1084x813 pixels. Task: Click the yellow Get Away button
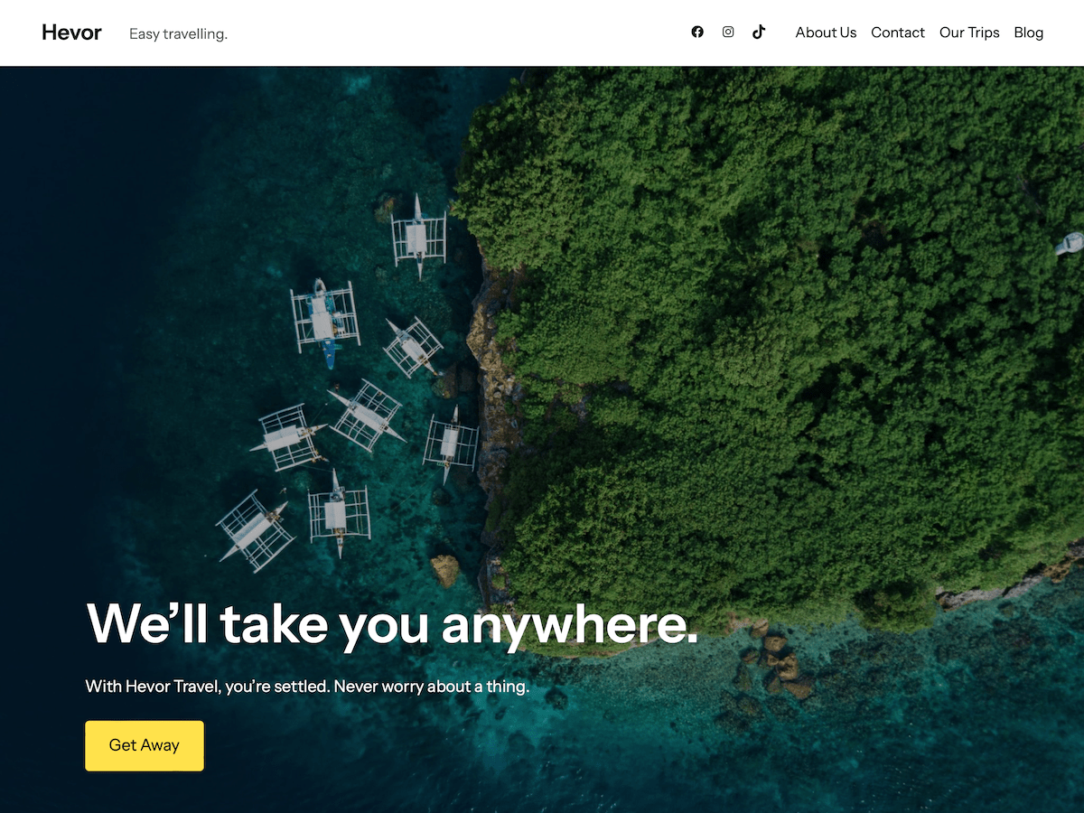(x=145, y=745)
